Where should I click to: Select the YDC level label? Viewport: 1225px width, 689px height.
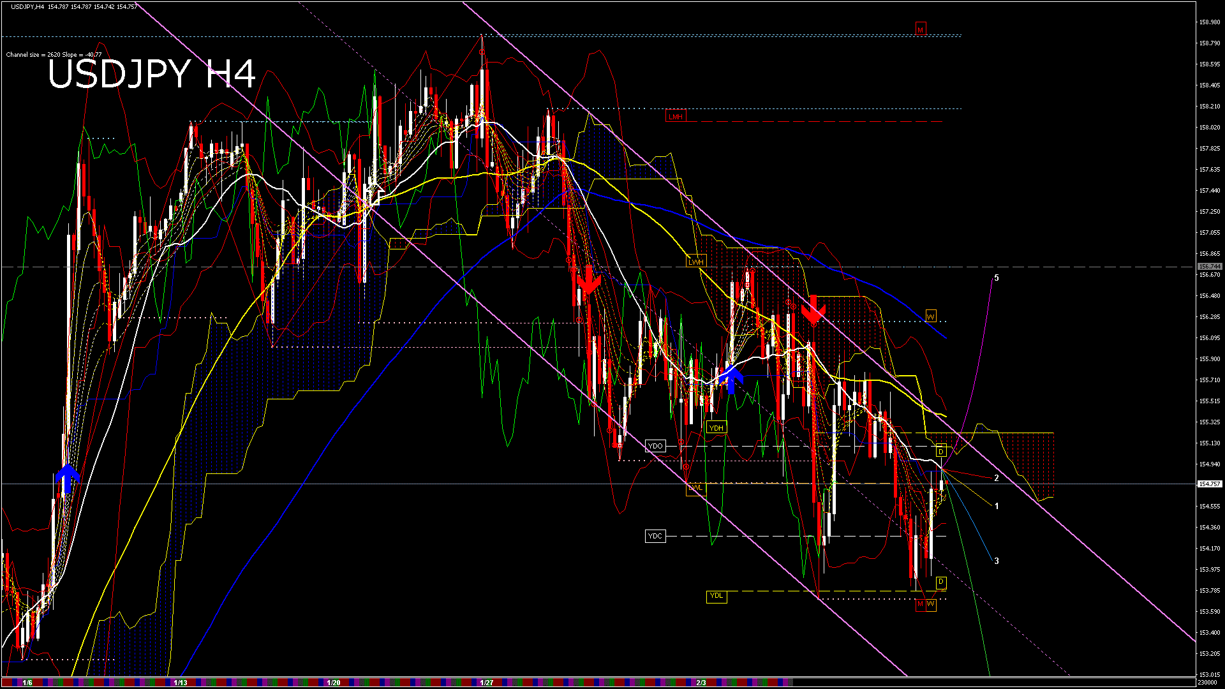(655, 536)
